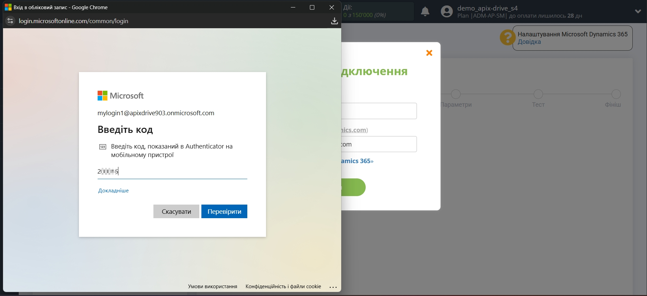The width and height of the screenshot is (647, 296).
Task: Click the demo_apix-drive_s4 username
Action: [x=487, y=8]
